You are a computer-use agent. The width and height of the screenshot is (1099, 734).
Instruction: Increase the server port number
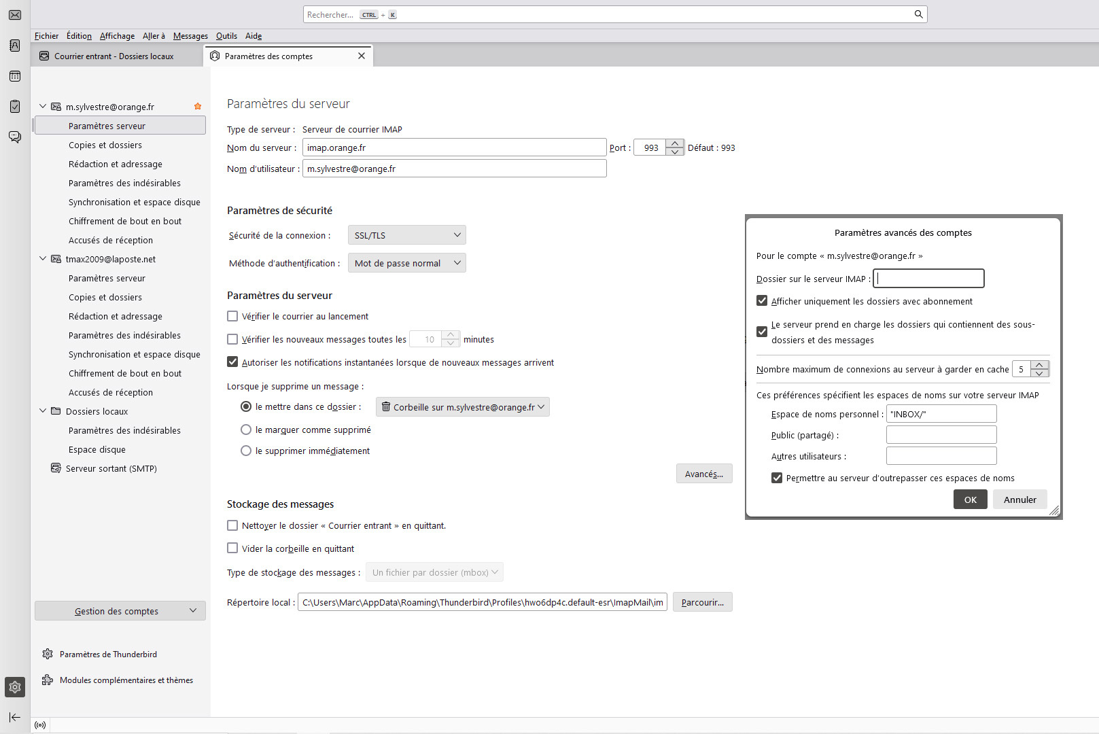[675, 143]
